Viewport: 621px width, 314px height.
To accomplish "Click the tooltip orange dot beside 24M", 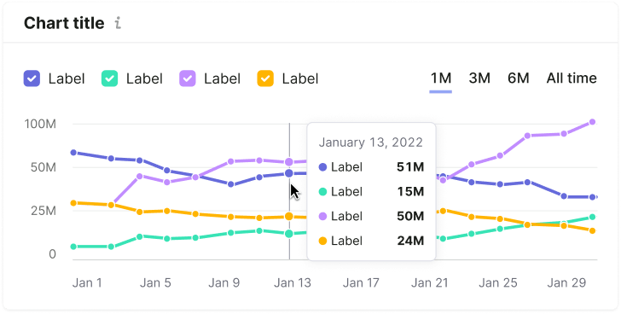I will click(322, 241).
